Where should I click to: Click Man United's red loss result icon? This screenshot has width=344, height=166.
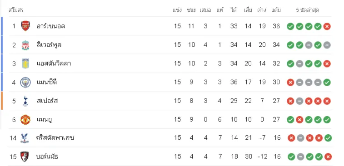click(299, 120)
